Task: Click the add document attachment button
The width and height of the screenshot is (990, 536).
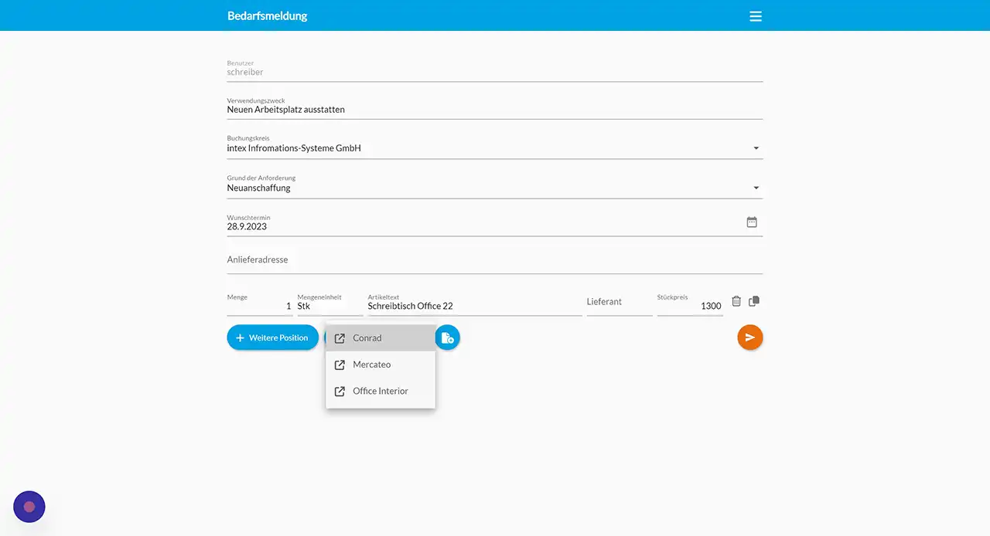Action: point(448,338)
